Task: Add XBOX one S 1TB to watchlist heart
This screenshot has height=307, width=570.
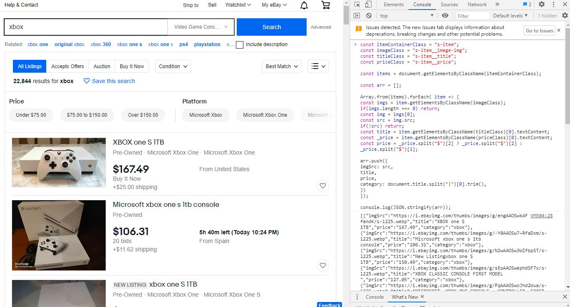Action: click(322, 186)
